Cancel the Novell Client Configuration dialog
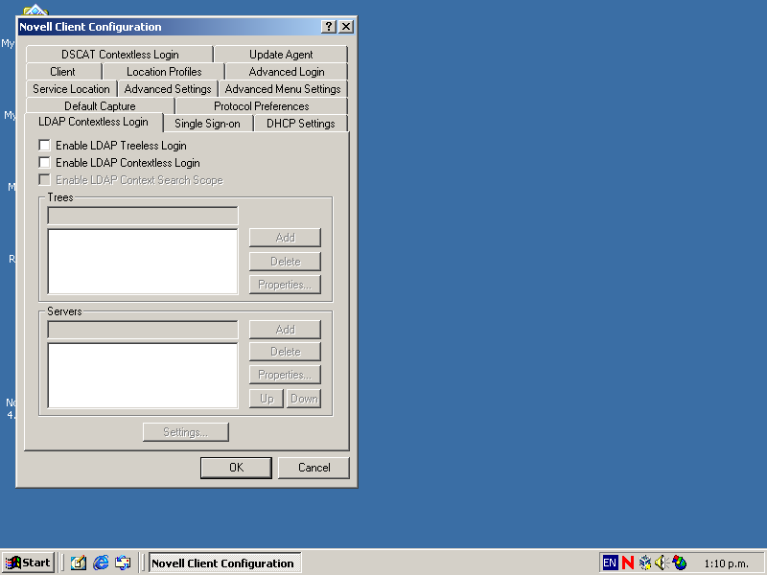This screenshot has height=575, width=767. tap(314, 468)
